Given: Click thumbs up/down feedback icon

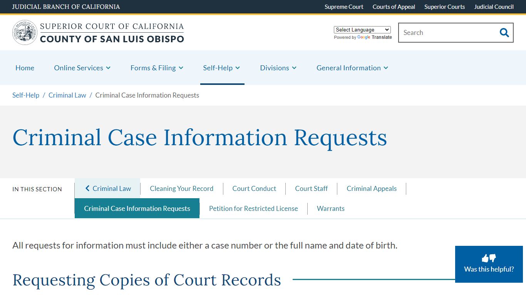Looking at the screenshot, I should tap(489, 258).
